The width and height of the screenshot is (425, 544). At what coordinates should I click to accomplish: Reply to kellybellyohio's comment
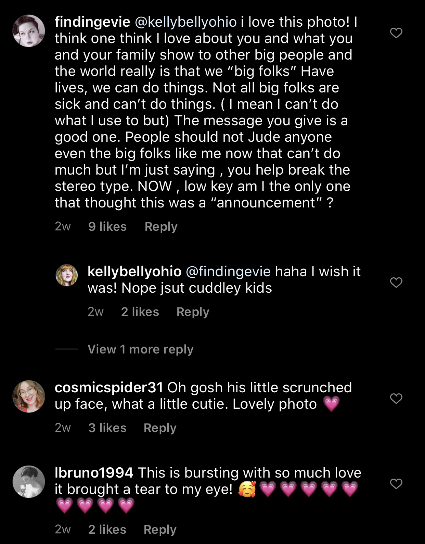pos(193,312)
